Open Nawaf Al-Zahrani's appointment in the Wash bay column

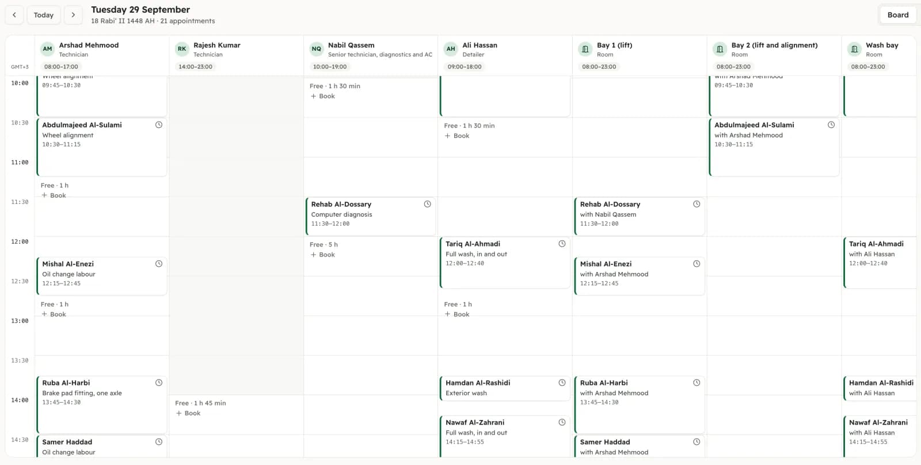click(x=880, y=436)
